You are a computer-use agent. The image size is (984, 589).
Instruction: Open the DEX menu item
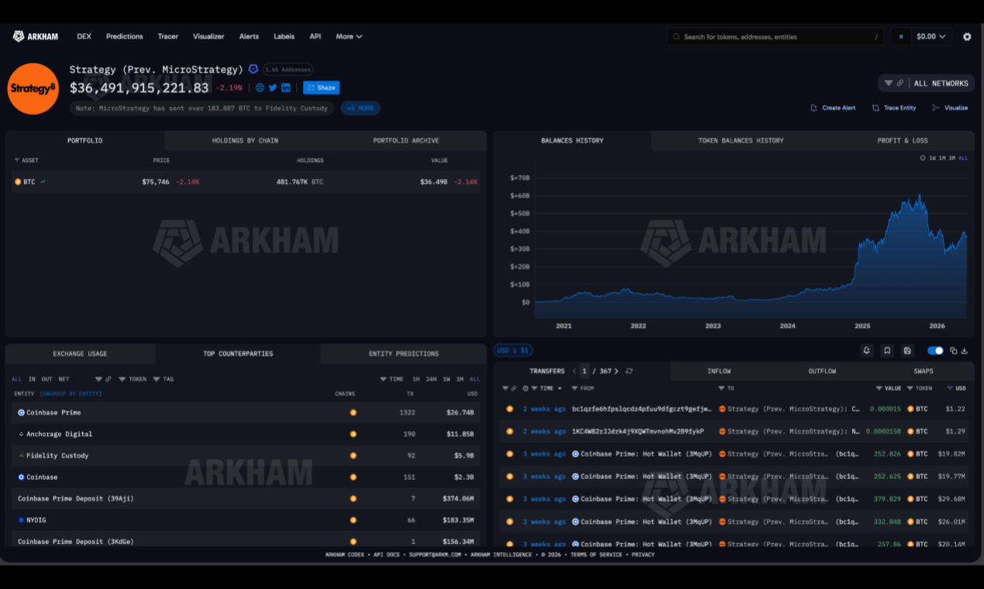[84, 36]
